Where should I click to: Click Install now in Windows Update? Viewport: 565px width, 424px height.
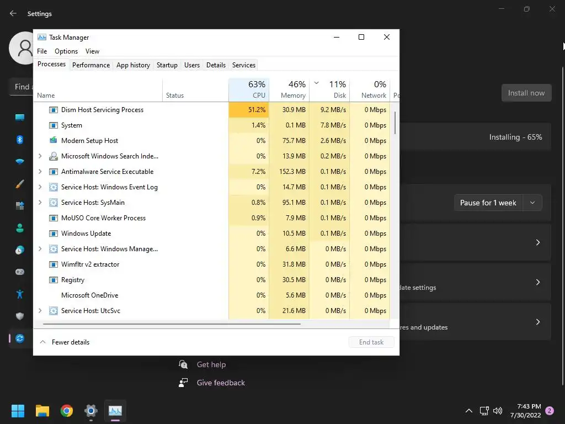click(x=526, y=93)
